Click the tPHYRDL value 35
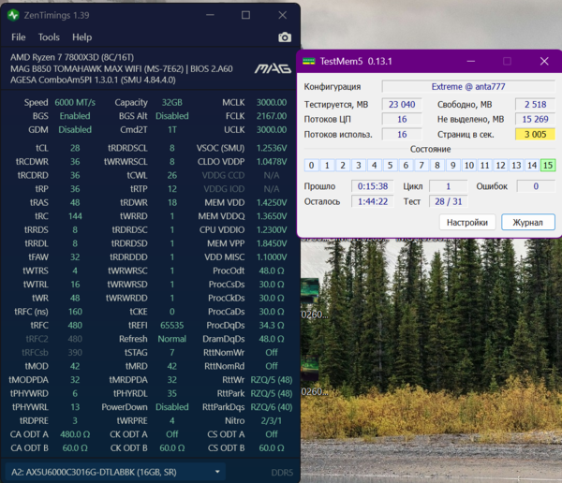 (x=172, y=393)
